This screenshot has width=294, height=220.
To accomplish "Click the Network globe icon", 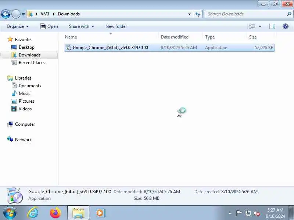I will pyautogui.click(x=10, y=139).
